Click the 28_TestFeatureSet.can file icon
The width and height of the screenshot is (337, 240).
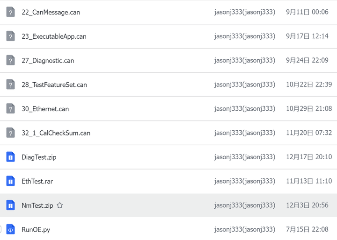[10, 85]
